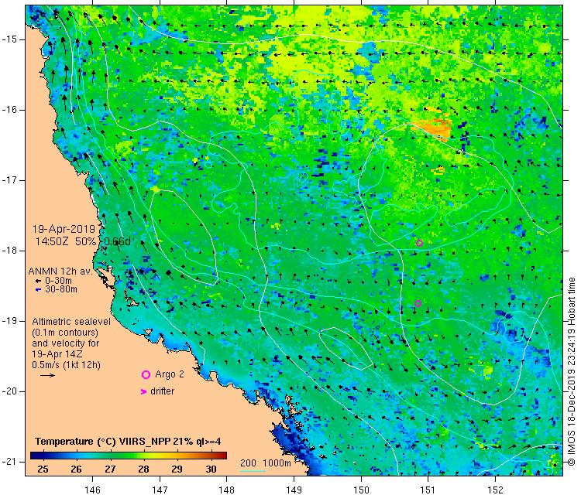Screen dimensions: 581x495
Task: Click the black 0-30m arrow legend symbol
Action: (38, 282)
